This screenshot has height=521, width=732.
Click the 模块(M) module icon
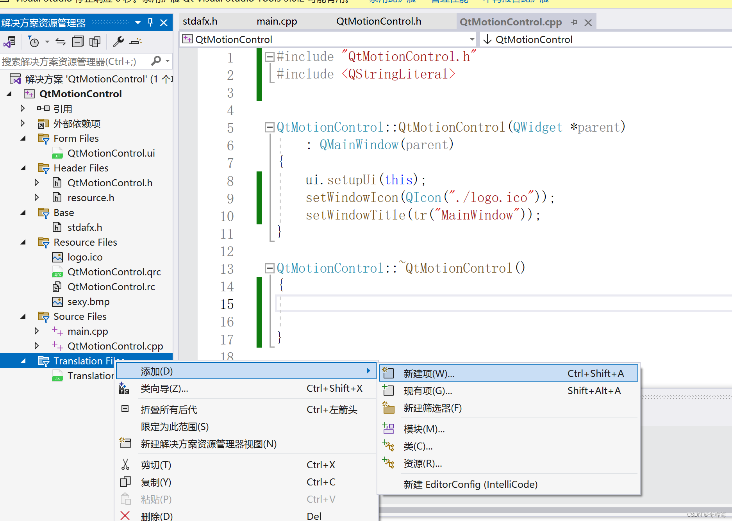388,428
